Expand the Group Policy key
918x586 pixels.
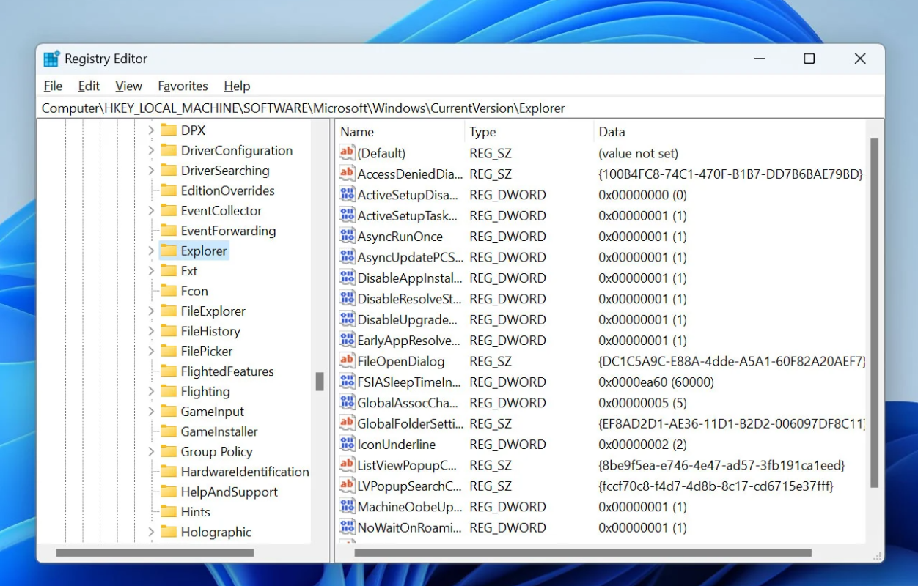(x=151, y=452)
